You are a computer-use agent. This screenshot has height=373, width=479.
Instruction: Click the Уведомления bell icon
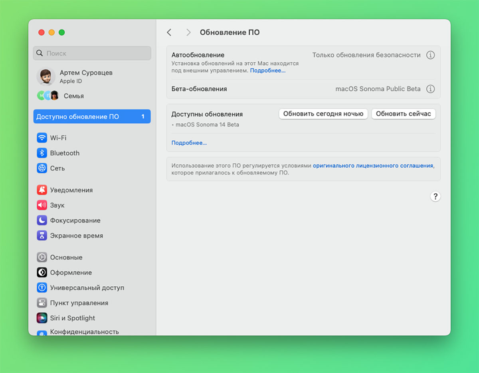(x=42, y=190)
